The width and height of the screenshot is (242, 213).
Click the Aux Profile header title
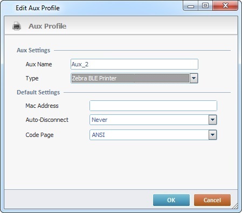coord(47,26)
